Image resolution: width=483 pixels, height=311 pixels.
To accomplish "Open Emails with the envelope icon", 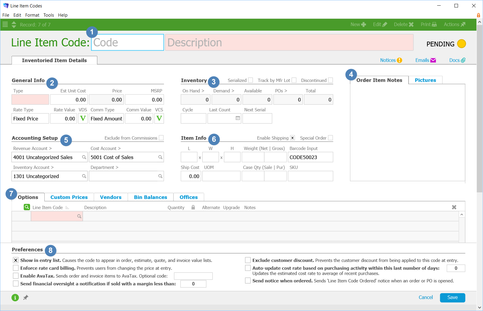I will [x=426, y=60].
